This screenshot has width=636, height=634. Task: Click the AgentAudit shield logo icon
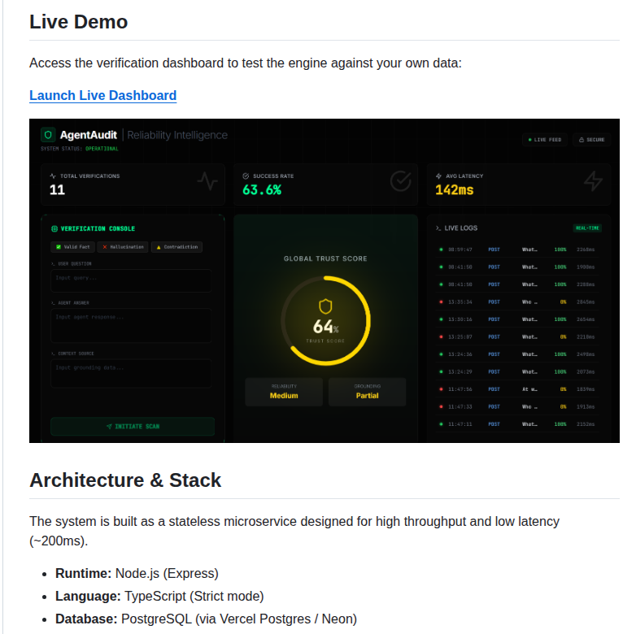pos(48,135)
